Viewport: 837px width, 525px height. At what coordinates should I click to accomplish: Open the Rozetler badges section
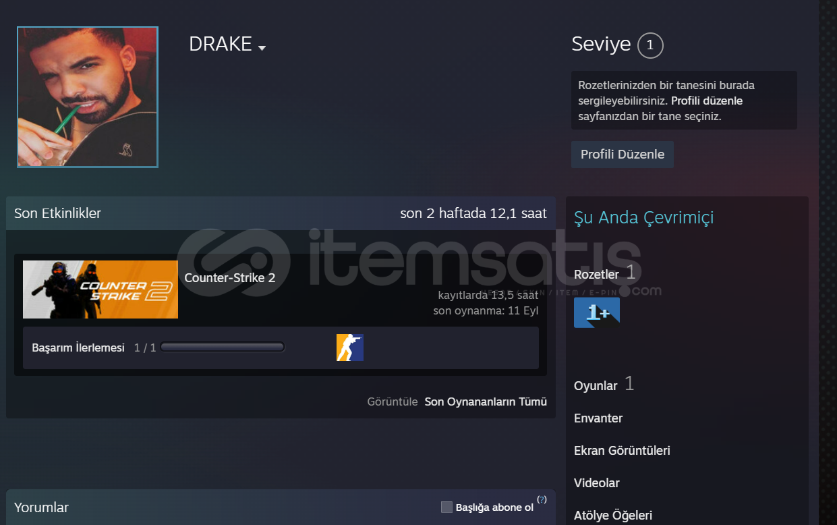[x=596, y=274]
